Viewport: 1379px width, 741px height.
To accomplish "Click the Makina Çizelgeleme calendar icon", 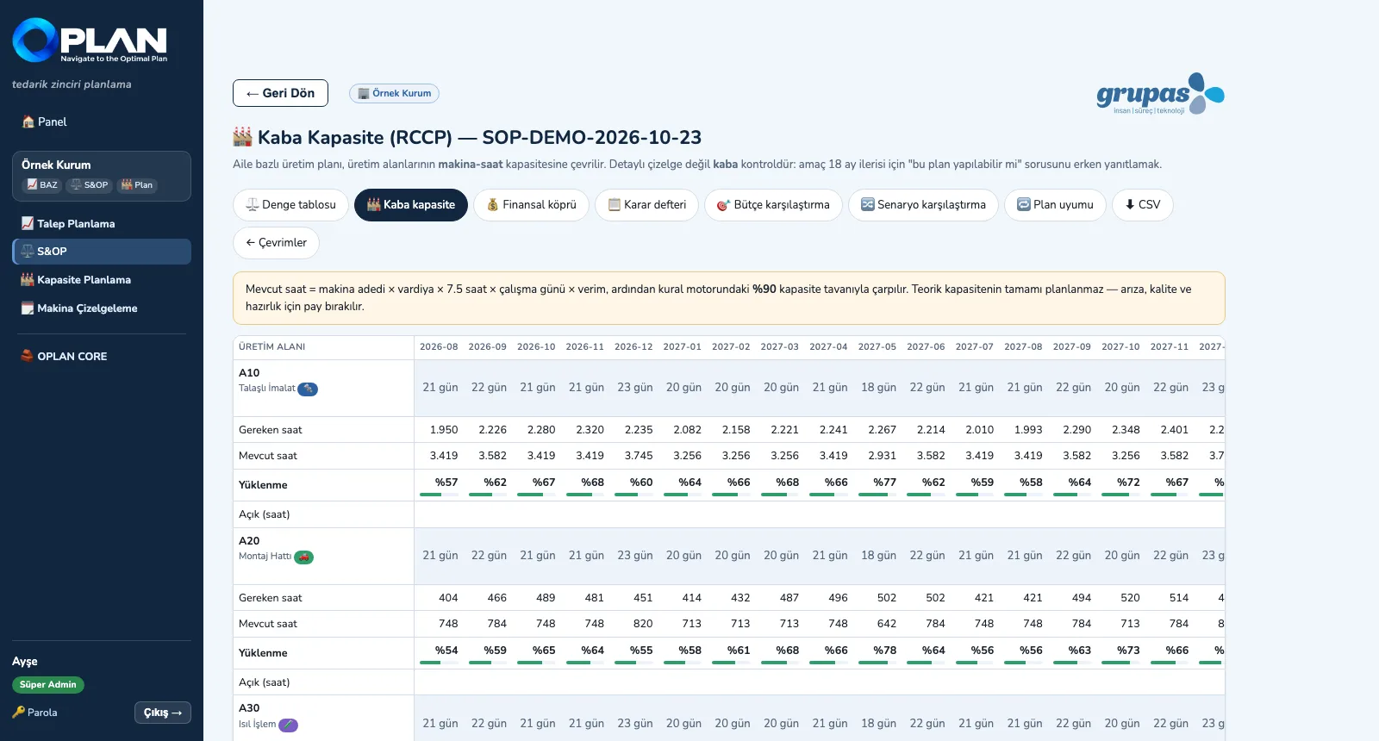I will (28, 308).
